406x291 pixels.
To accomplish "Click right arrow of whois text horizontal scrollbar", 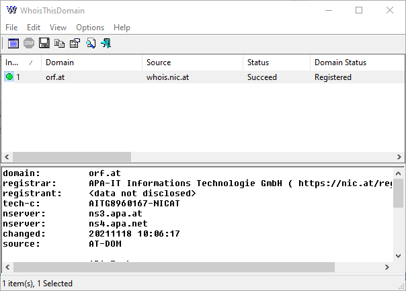I will point(387,267).
